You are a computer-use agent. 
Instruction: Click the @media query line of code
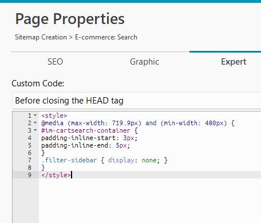[x=138, y=123]
